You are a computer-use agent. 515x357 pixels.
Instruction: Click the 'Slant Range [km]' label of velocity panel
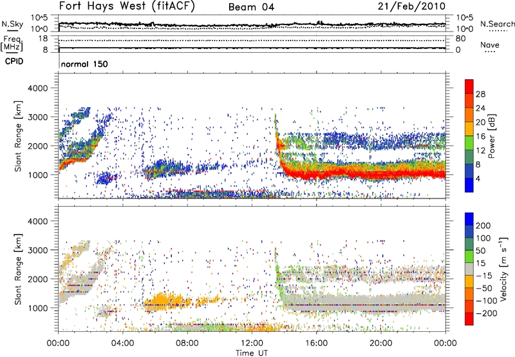coord(18,269)
